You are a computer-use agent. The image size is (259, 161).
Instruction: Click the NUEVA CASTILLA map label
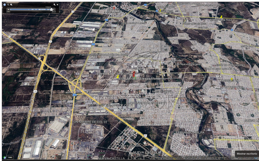(x=147, y=152)
